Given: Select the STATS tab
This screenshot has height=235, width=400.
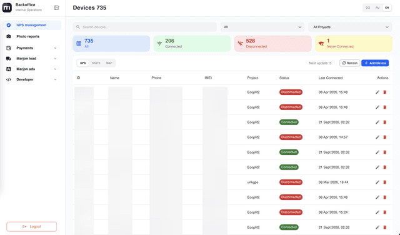Looking at the screenshot, I should [x=96, y=63].
